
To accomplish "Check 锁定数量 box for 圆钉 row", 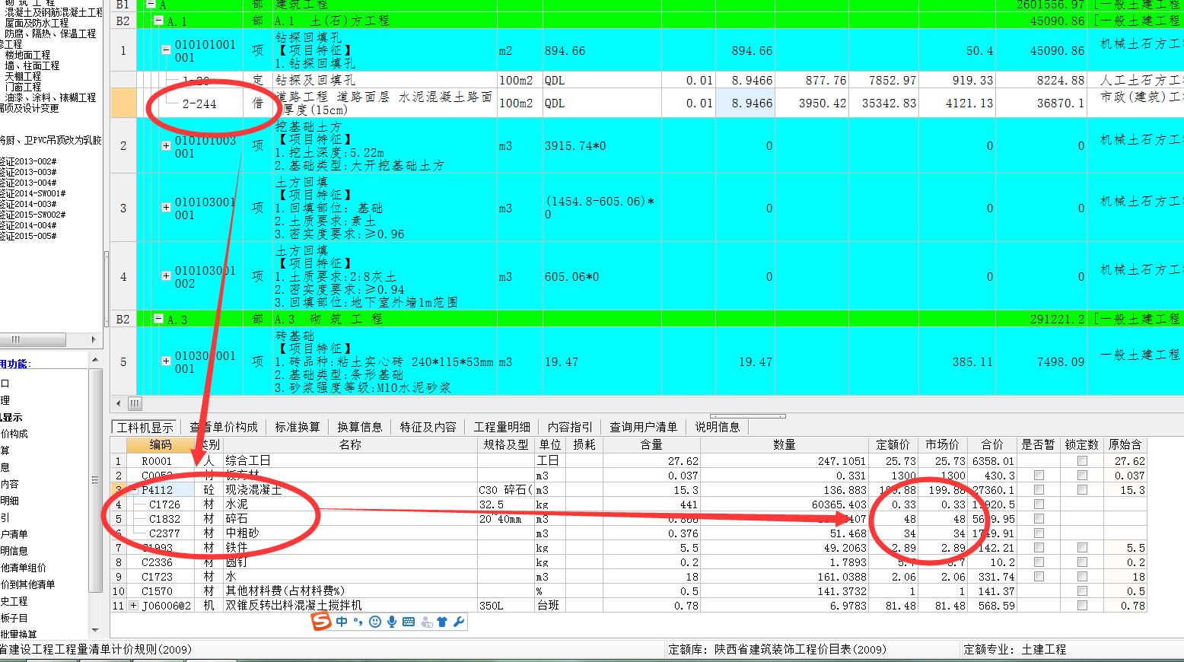I will tap(1082, 562).
